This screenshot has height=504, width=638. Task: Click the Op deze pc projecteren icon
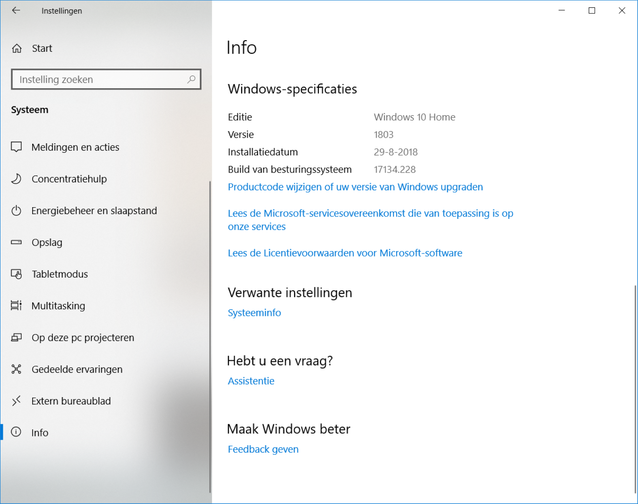click(x=16, y=337)
